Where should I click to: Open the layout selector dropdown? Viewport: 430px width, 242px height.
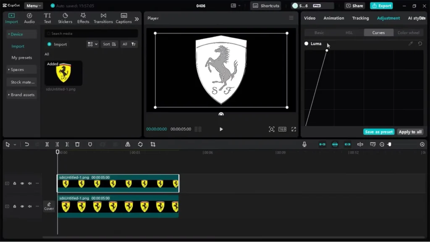point(236,6)
